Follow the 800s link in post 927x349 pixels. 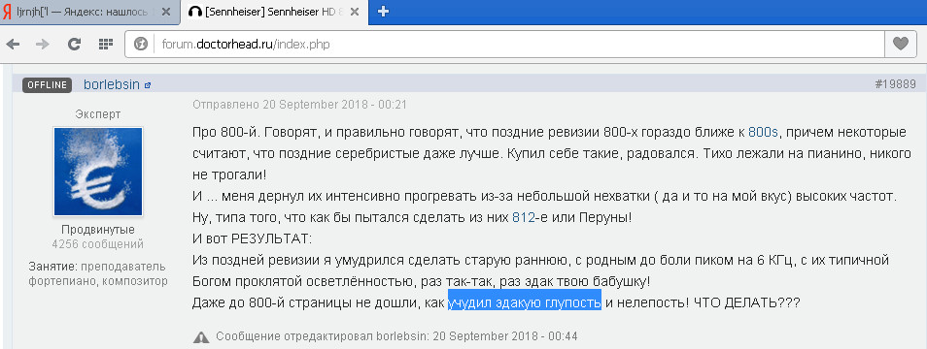click(x=763, y=132)
